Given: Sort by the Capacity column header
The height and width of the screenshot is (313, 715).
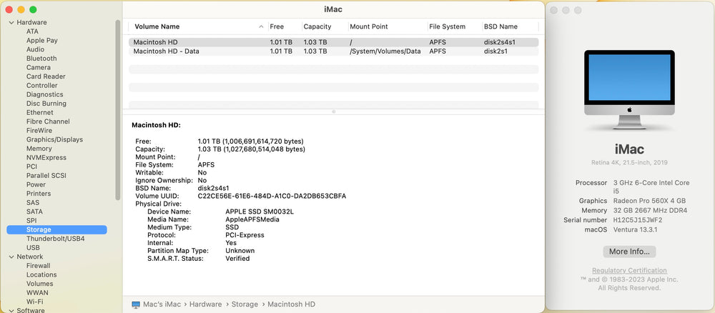Looking at the screenshot, I should tap(317, 26).
